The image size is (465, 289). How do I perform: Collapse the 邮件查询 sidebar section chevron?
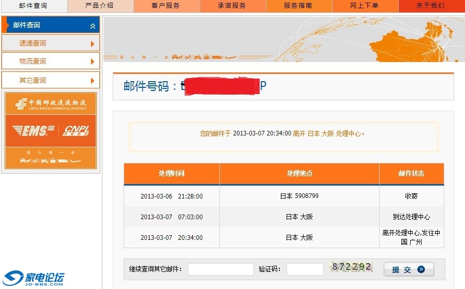[x=93, y=25]
